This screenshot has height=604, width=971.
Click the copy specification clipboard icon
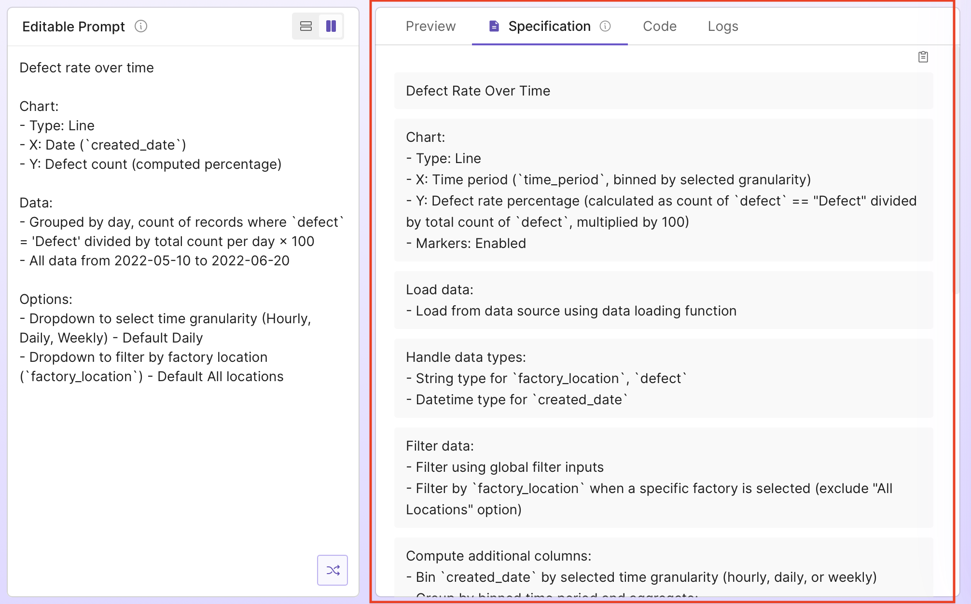pos(923,56)
